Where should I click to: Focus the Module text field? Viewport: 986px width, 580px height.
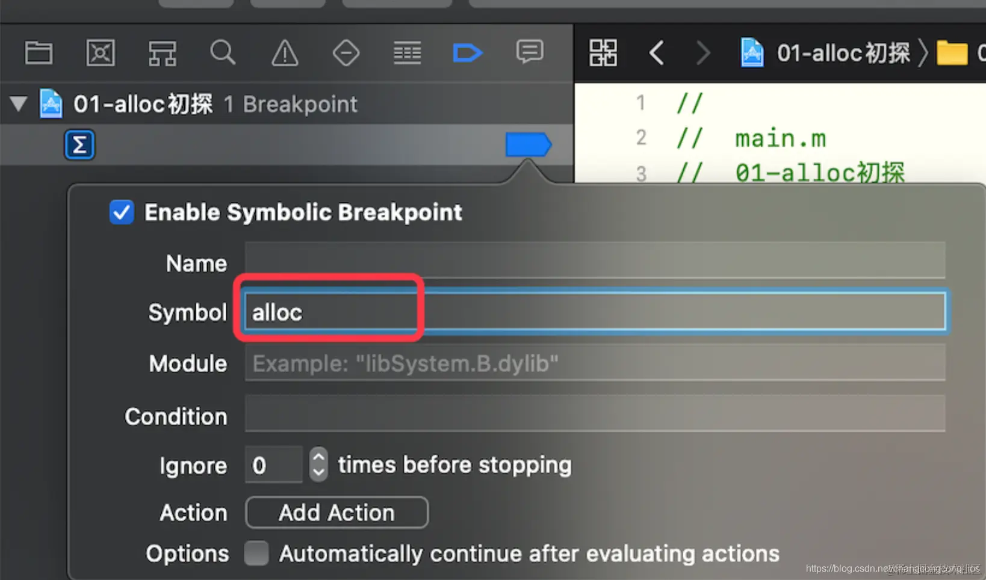coord(595,363)
